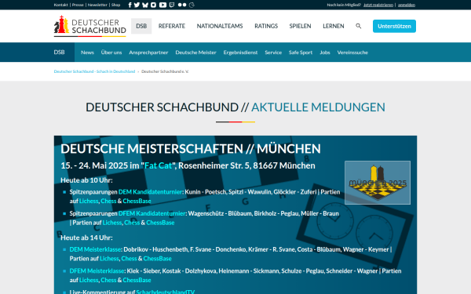Screen dimensions: 471x294
Task: Click the Deutscher Schachbund logo
Action: 89,26
